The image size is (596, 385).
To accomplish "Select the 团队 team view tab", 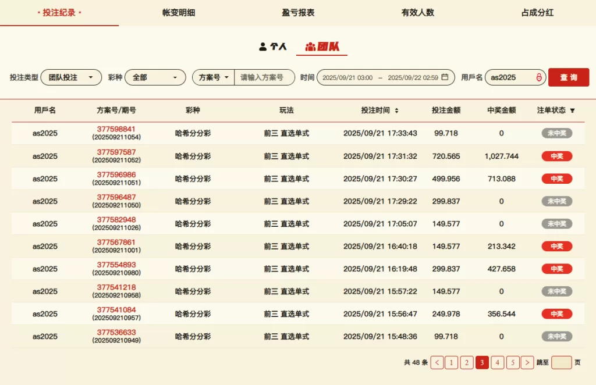I will pos(322,47).
